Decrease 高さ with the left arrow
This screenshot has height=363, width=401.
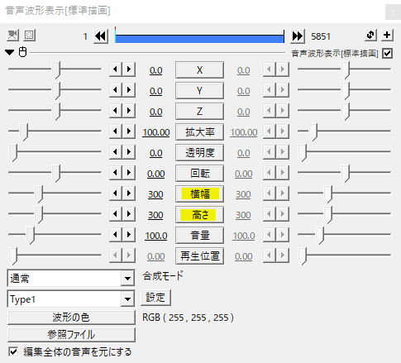click(x=116, y=214)
